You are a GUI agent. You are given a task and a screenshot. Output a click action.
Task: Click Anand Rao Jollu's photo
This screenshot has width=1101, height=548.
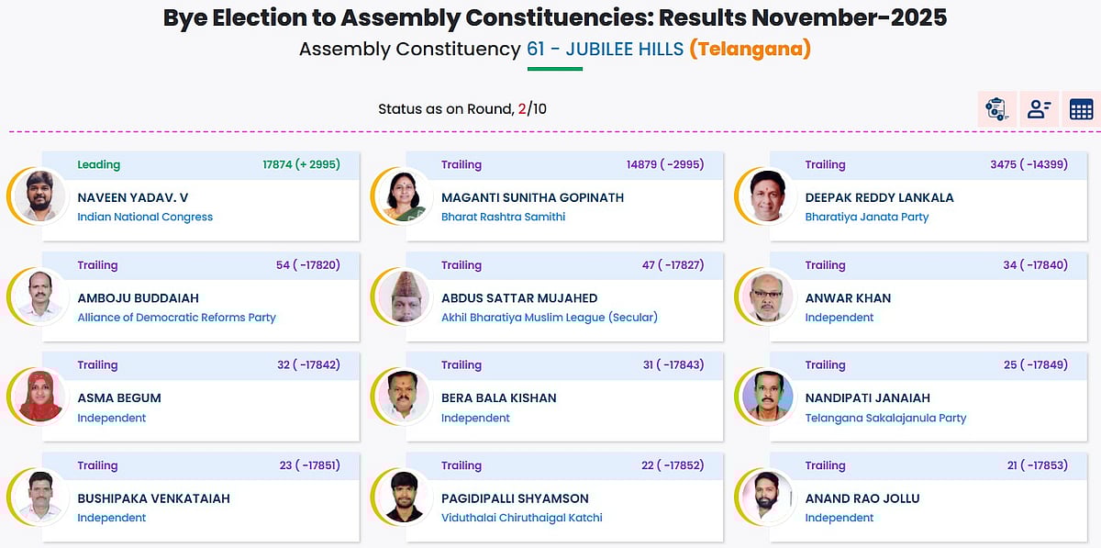[x=767, y=496]
